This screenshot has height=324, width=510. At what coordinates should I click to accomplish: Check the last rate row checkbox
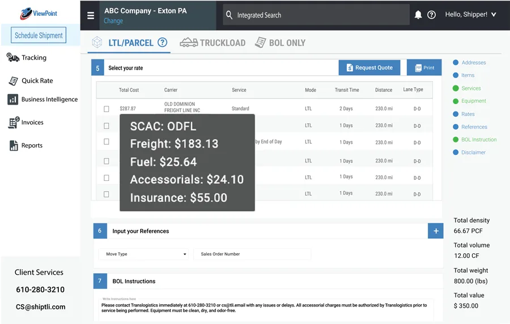coord(107,194)
